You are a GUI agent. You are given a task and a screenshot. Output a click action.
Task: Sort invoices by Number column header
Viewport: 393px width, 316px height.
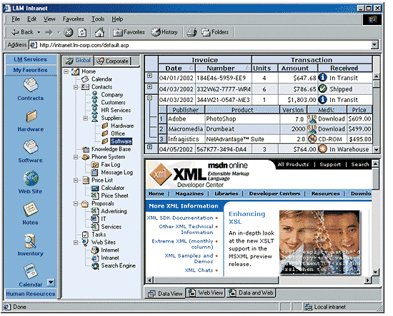point(224,68)
